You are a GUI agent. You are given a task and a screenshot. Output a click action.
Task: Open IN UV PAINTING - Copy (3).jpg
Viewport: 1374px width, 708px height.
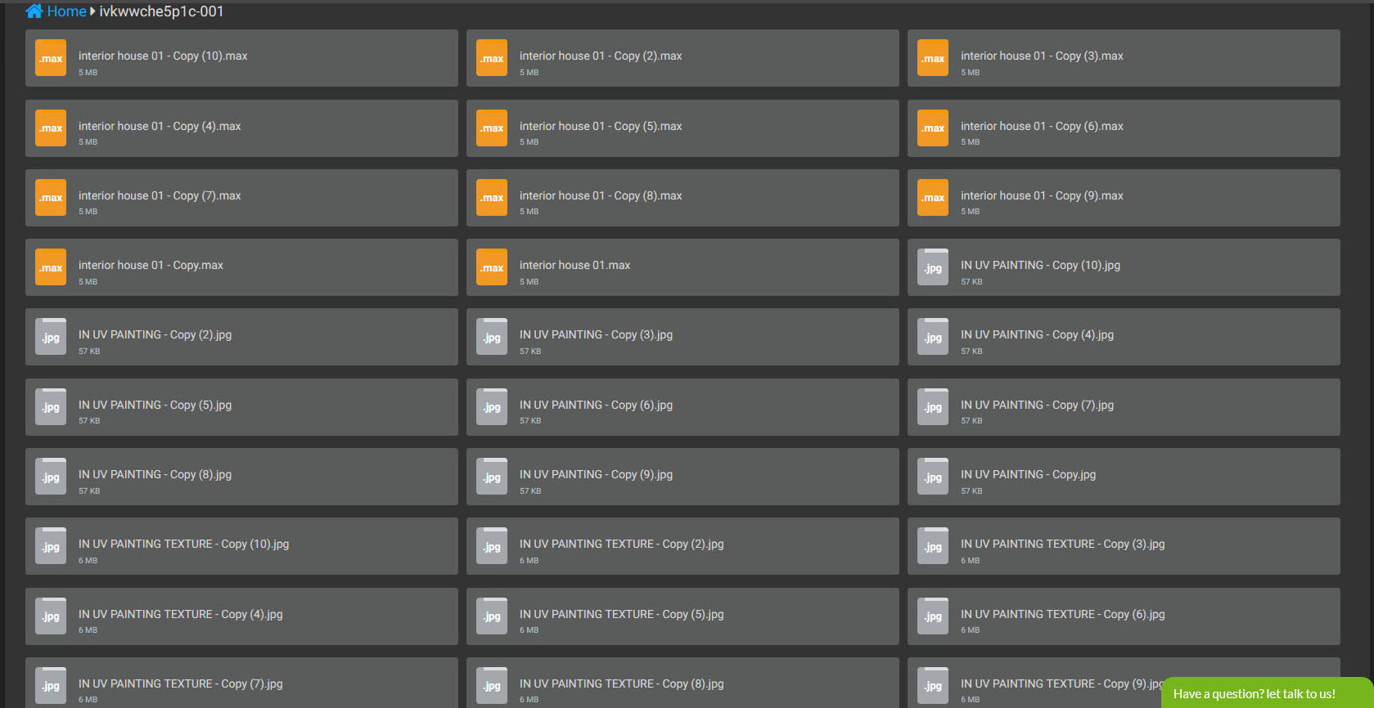tap(596, 335)
